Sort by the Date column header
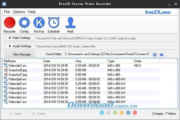Screen dimensions: 180x120 point(58,61)
